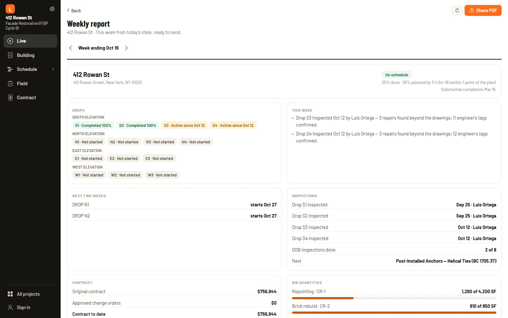Go to next week with right chevron
This screenshot has height=318, width=508.
tap(126, 48)
